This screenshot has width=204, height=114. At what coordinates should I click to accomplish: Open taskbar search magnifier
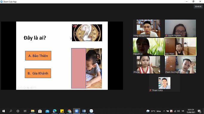pos(11,111)
